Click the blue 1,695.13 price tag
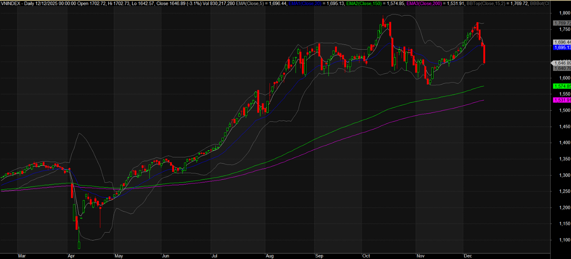 click(x=561, y=48)
